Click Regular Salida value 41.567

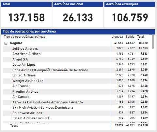click(x=130, y=43)
